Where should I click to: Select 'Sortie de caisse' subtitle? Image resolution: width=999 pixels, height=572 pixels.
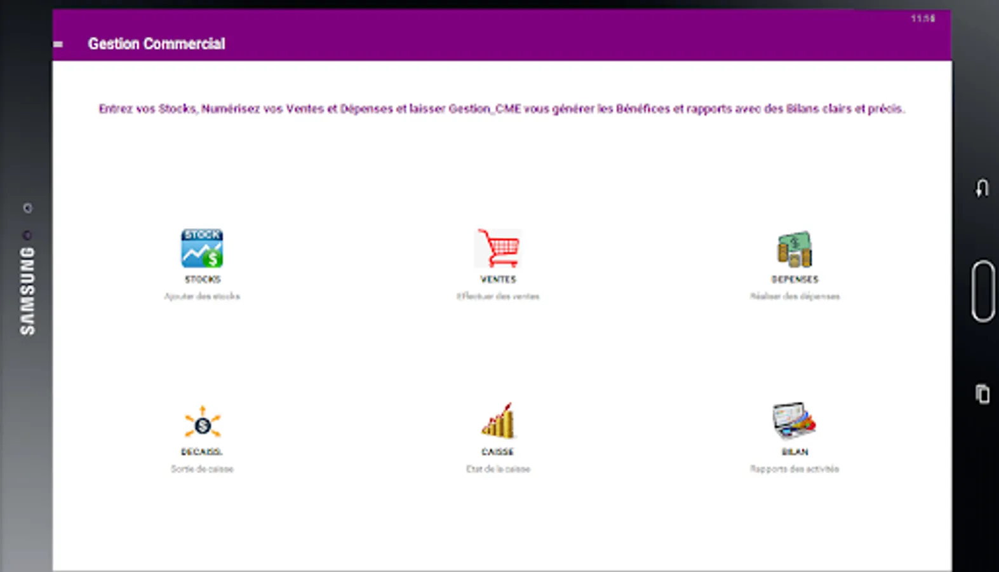point(202,469)
